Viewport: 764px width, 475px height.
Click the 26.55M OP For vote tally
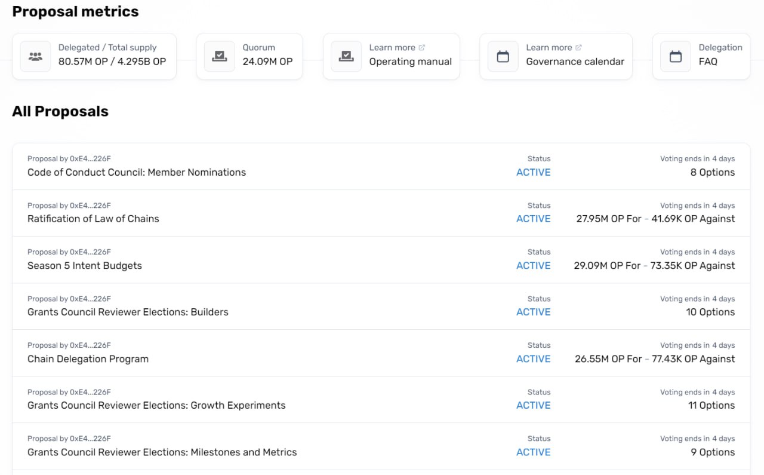click(x=608, y=358)
